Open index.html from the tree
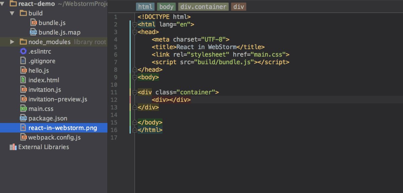The width and height of the screenshot is (403, 193). pyautogui.click(x=44, y=80)
